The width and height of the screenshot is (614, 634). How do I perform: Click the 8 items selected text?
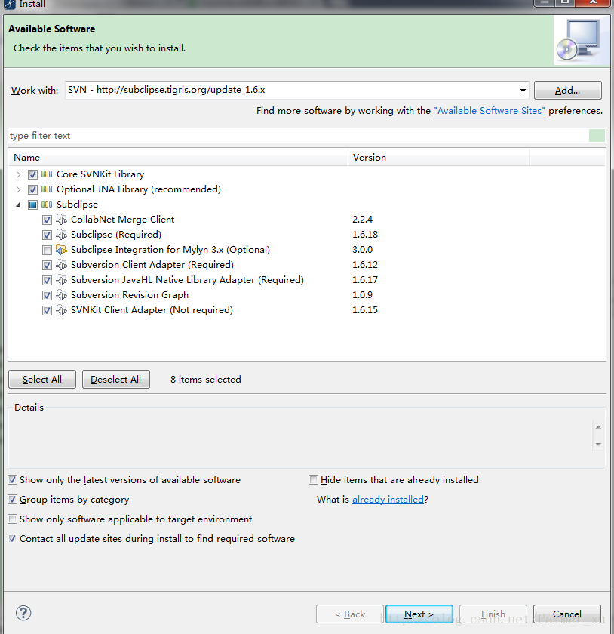tap(206, 379)
